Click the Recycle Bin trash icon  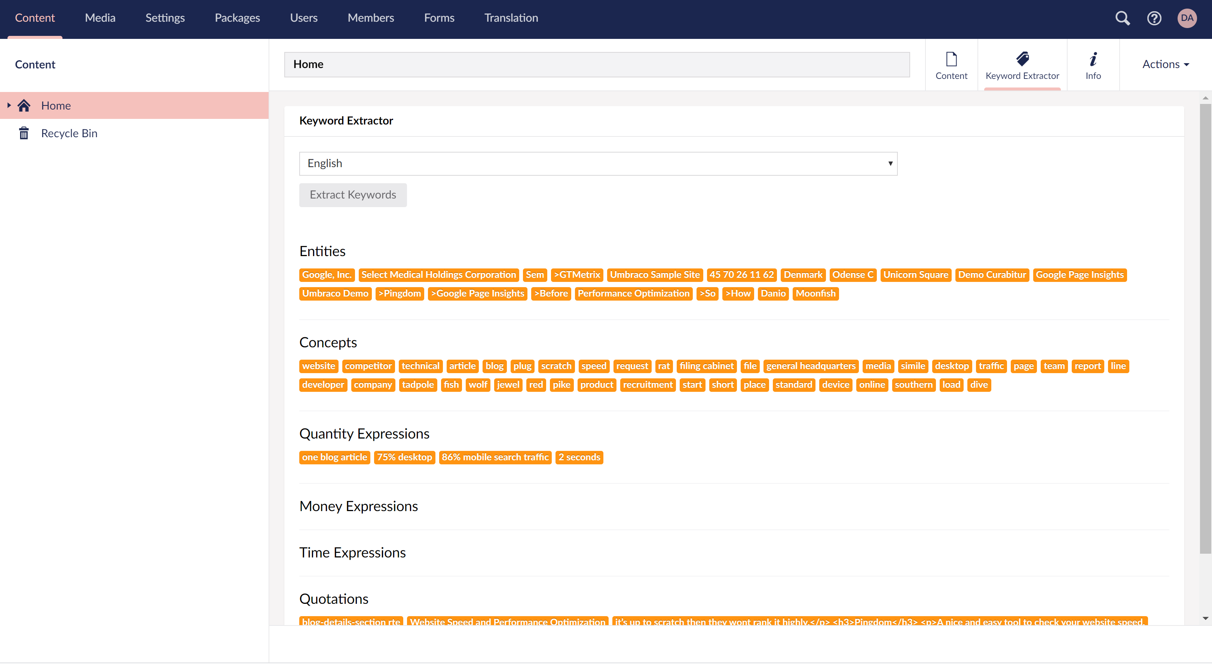tap(24, 133)
